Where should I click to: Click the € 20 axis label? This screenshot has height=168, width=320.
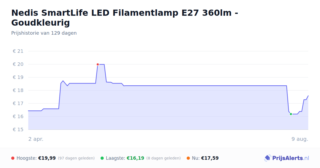(x=18, y=64)
